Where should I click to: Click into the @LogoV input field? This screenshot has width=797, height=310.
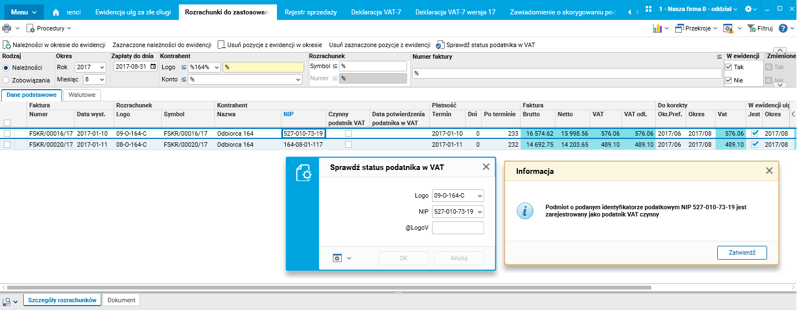458,228
